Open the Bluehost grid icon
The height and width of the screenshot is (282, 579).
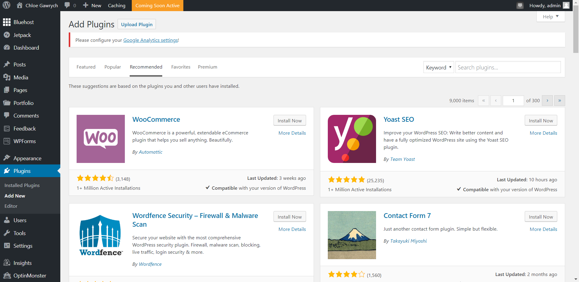[x=7, y=22]
